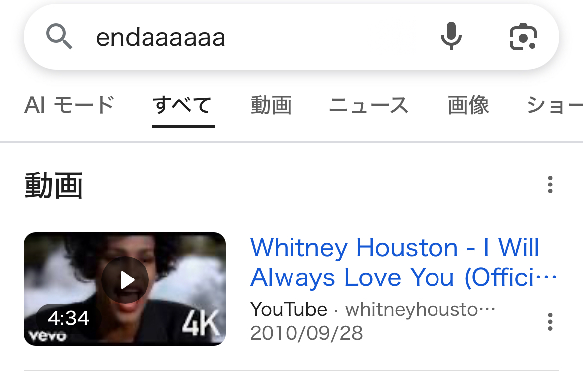Play the video via the thumbnail play button

(125, 280)
